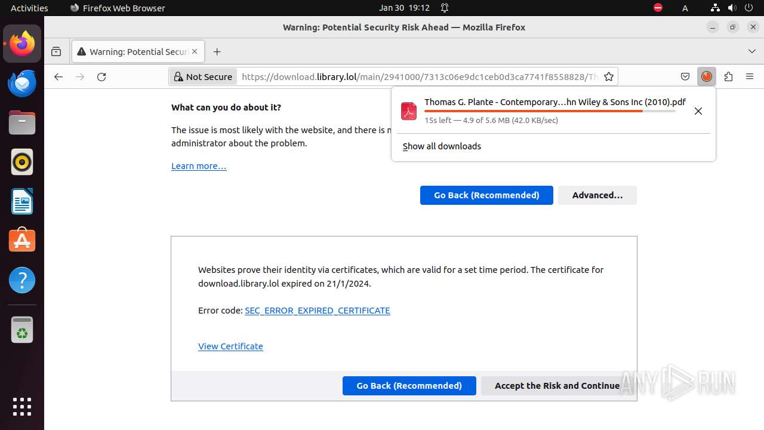Click the Firefox icon in the dock
764x430 pixels.
pyautogui.click(x=22, y=44)
